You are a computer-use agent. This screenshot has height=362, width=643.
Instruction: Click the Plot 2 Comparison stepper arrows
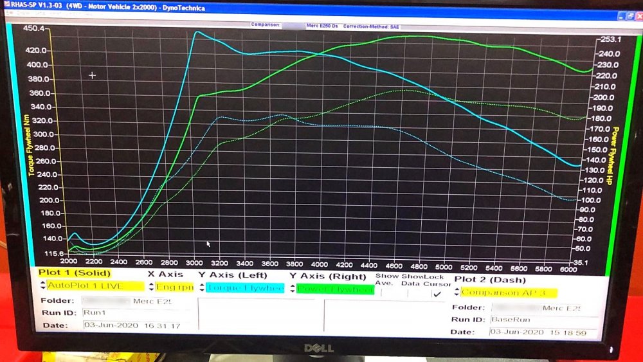click(x=457, y=293)
